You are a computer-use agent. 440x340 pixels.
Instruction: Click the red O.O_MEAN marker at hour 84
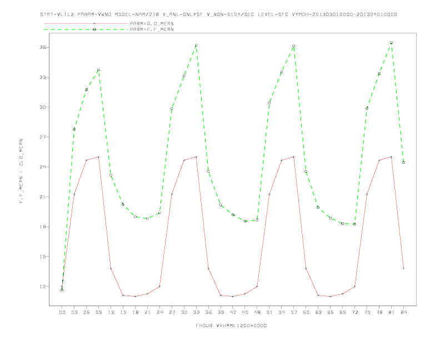pyautogui.click(x=403, y=268)
